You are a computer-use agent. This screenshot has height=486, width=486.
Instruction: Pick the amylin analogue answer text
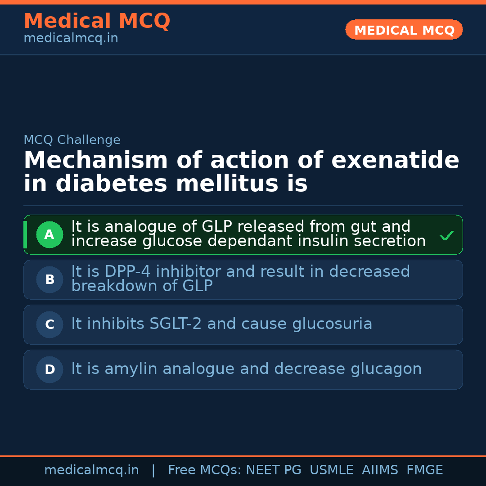246,369
